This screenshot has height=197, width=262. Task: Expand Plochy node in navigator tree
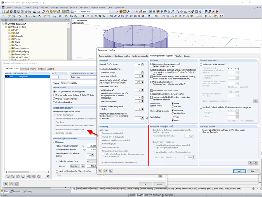pos(9,39)
